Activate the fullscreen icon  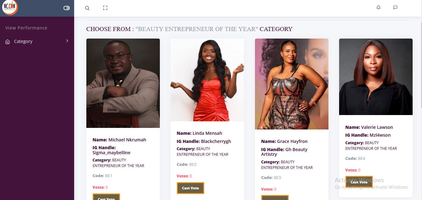pyautogui.click(x=105, y=8)
